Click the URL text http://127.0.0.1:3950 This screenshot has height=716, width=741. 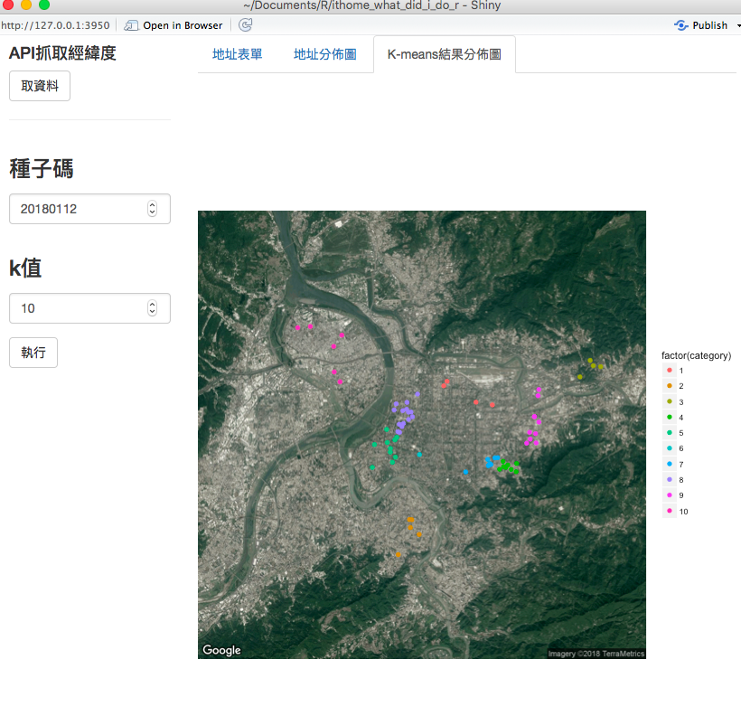coord(55,25)
